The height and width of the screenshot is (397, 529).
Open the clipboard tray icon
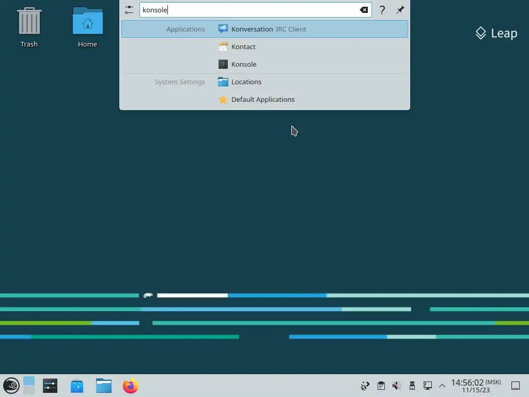pos(381,386)
